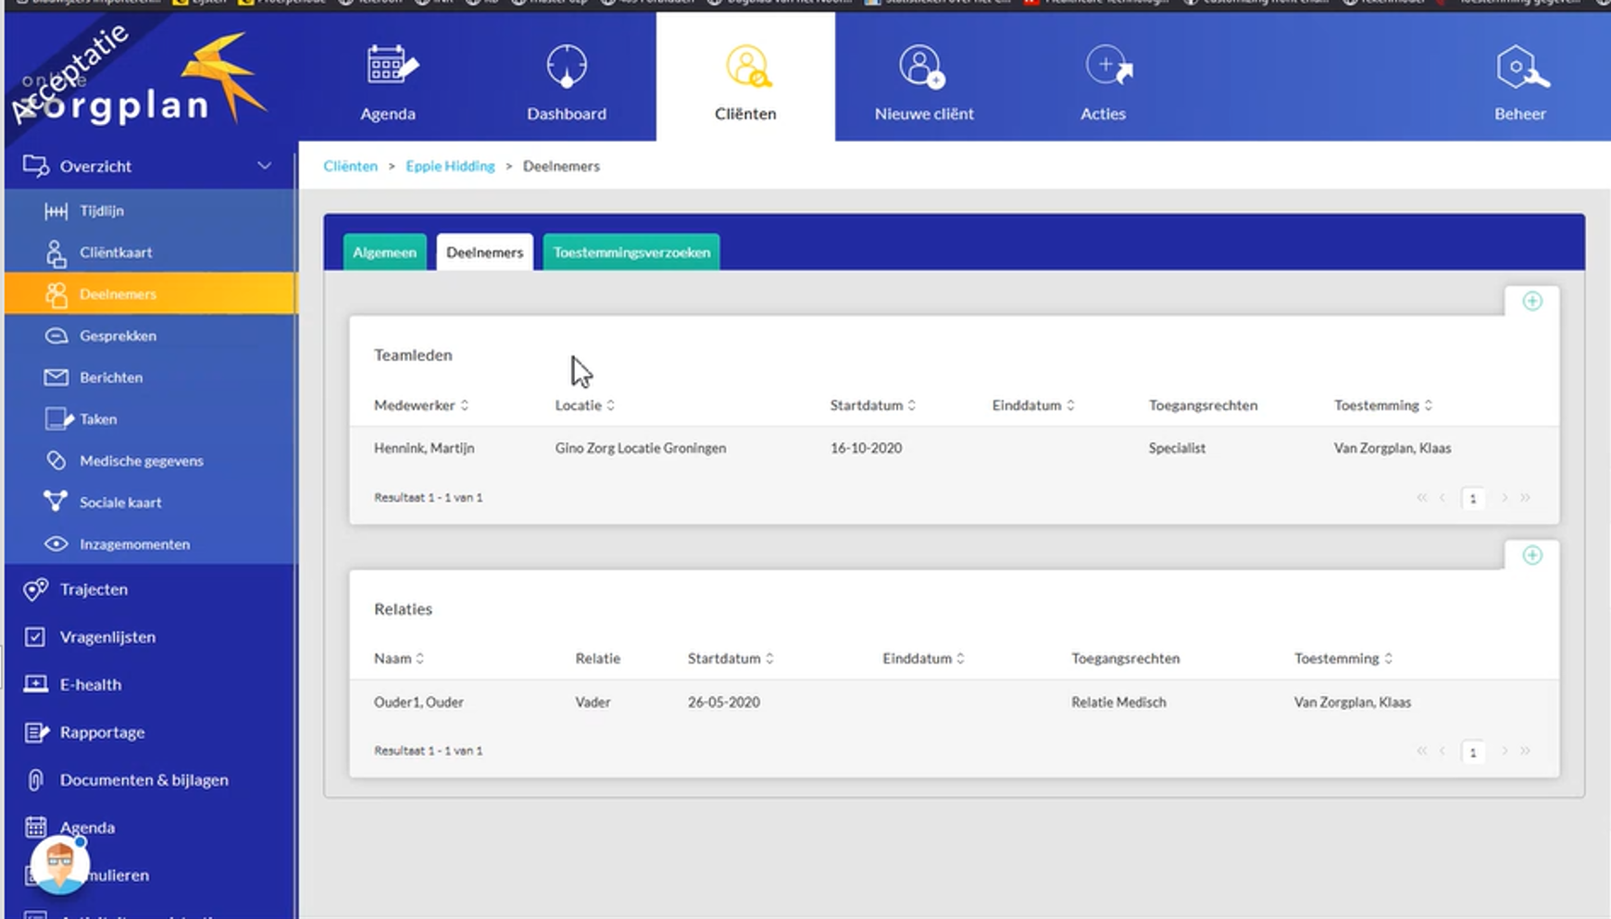Viewport: 1611px width, 919px height.
Task: Open the Rapportage section
Action: click(102, 732)
